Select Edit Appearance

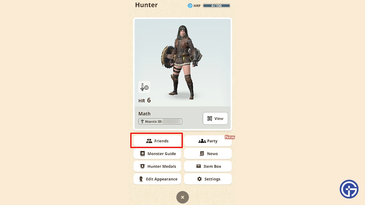coord(157,179)
